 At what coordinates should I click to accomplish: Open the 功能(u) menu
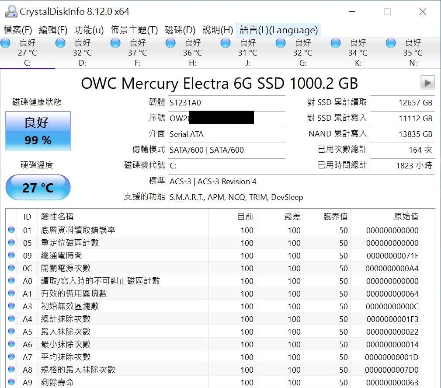(89, 30)
